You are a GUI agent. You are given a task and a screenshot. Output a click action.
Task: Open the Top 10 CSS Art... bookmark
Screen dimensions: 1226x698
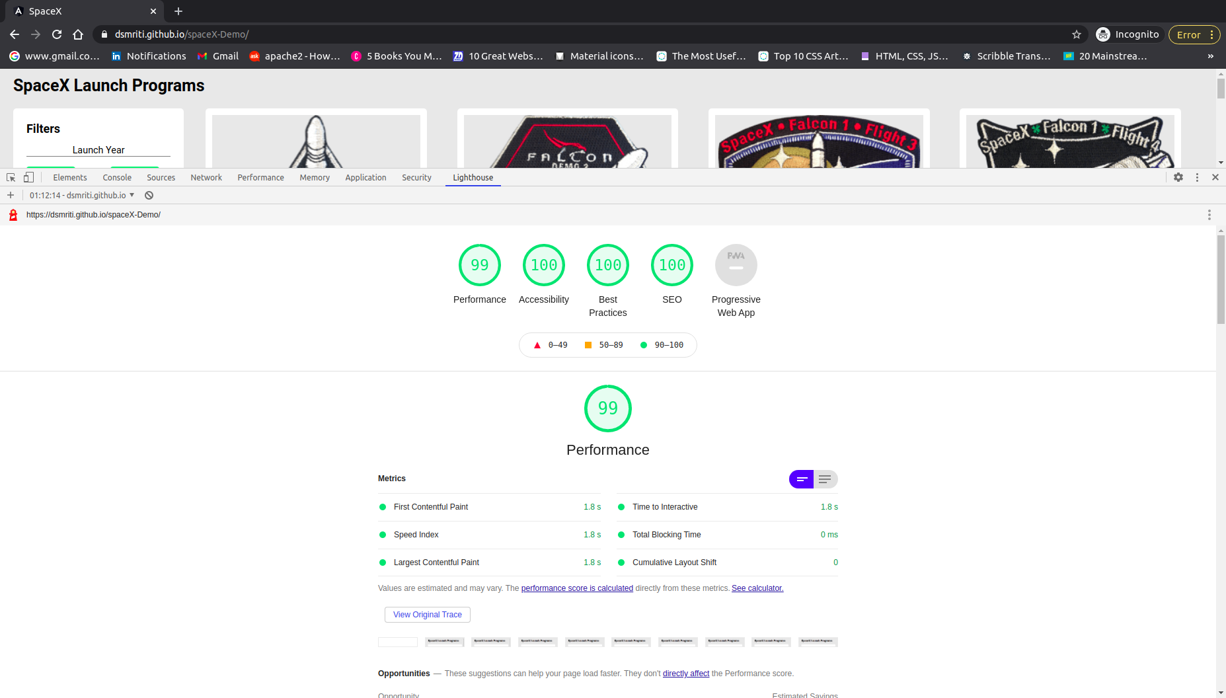(x=803, y=56)
